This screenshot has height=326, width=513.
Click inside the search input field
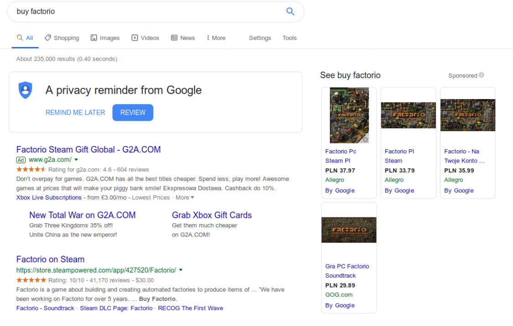point(146,11)
